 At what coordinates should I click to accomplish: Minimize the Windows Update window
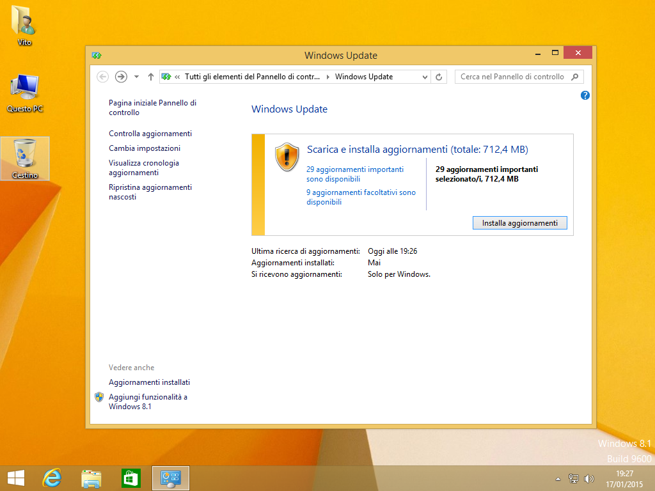coord(538,53)
